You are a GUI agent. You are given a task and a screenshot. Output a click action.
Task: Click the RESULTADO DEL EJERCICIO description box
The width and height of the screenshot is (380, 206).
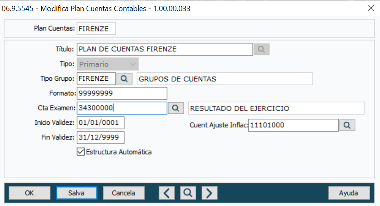click(x=276, y=108)
